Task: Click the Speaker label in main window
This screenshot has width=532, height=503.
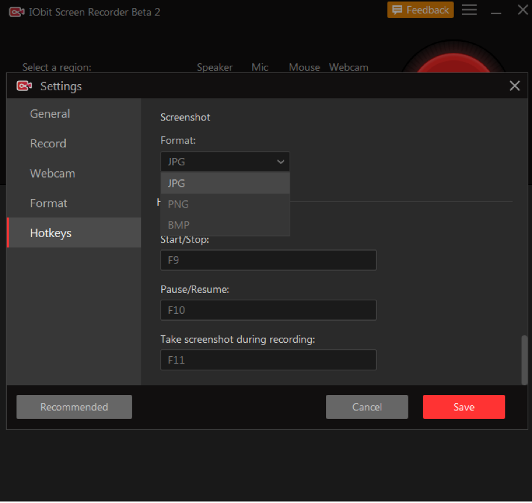Action: pyautogui.click(x=215, y=67)
